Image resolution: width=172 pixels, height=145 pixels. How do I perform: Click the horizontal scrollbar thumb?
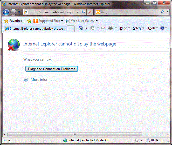click(75, 134)
